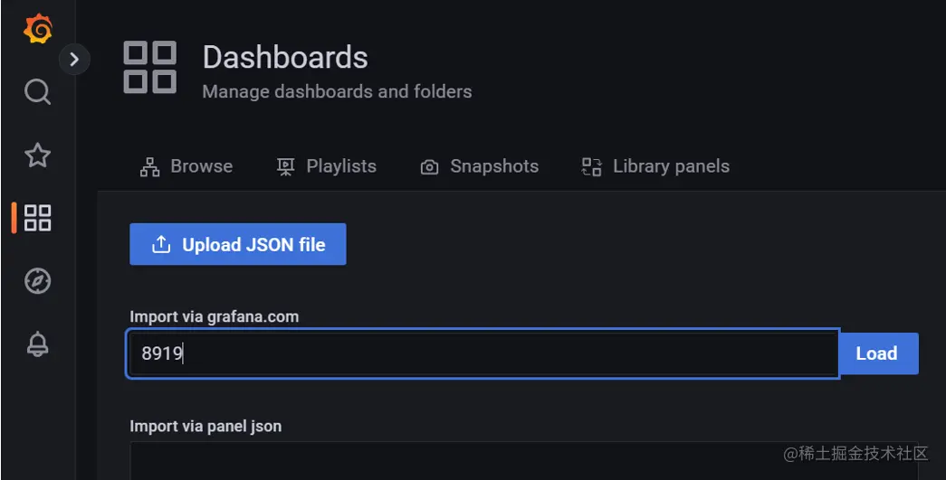Click into the panel json text area
This screenshot has height=480, width=946.
(x=523, y=461)
